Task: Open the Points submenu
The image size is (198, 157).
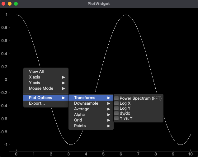Action: pyautogui.click(x=91, y=126)
